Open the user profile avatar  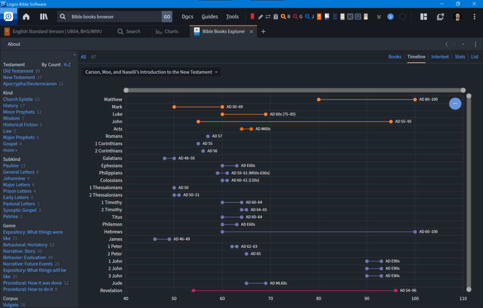[458, 17]
